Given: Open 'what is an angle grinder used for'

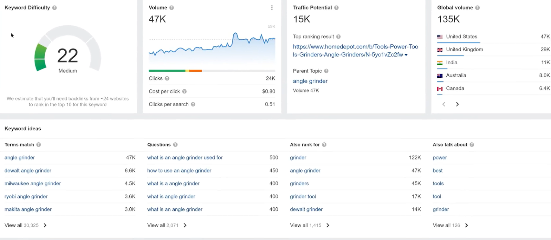Looking at the screenshot, I should (185, 157).
